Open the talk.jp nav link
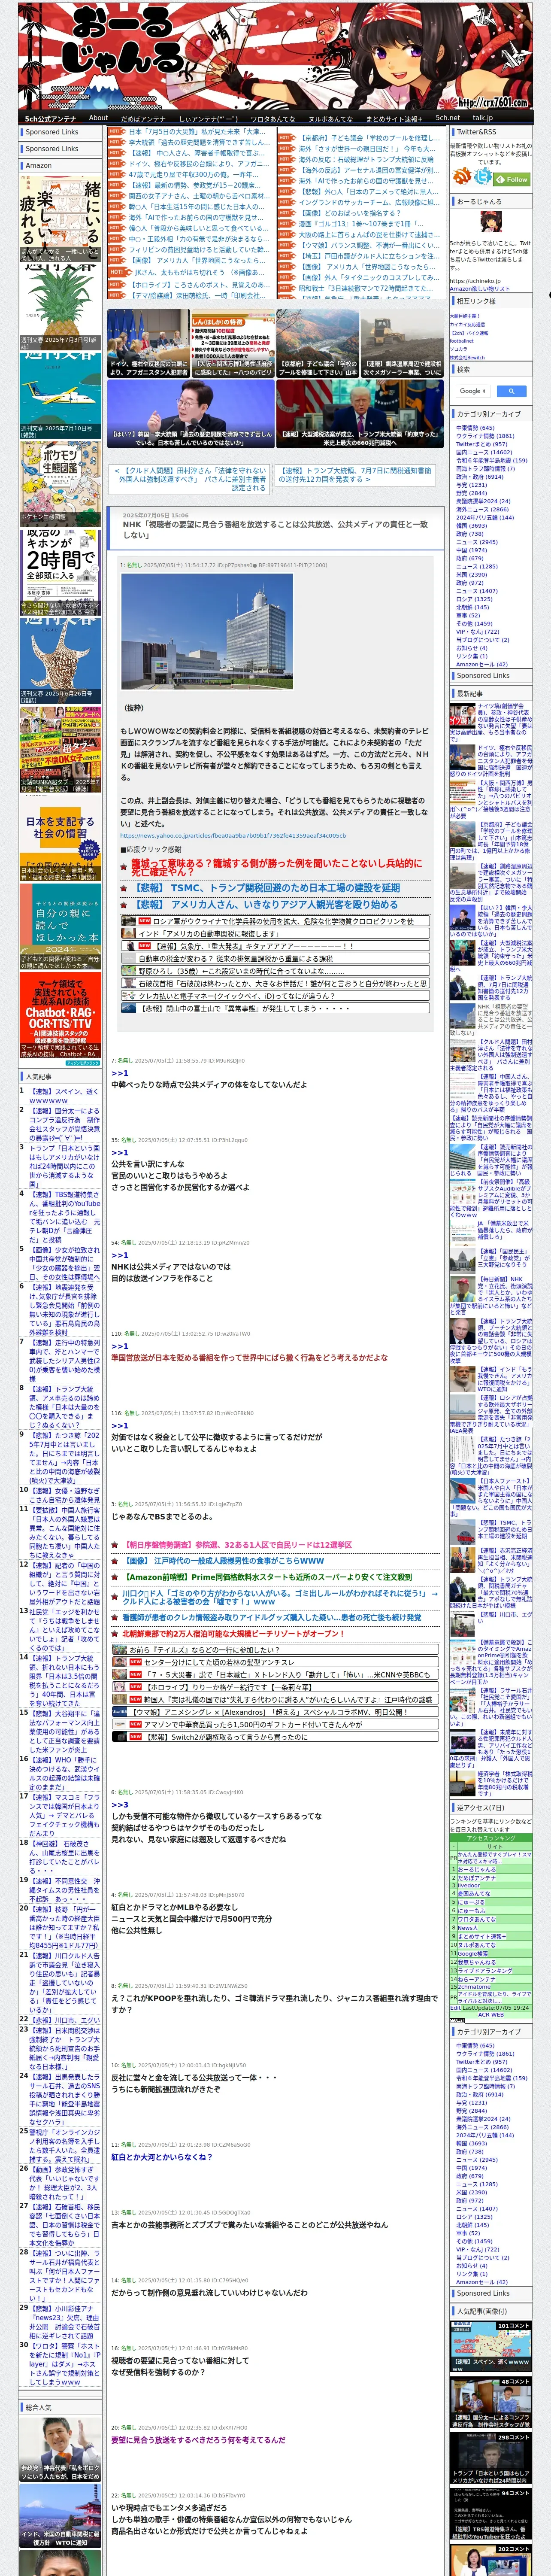Image resolution: width=551 pixels, height=2576 pixels. 483,118
